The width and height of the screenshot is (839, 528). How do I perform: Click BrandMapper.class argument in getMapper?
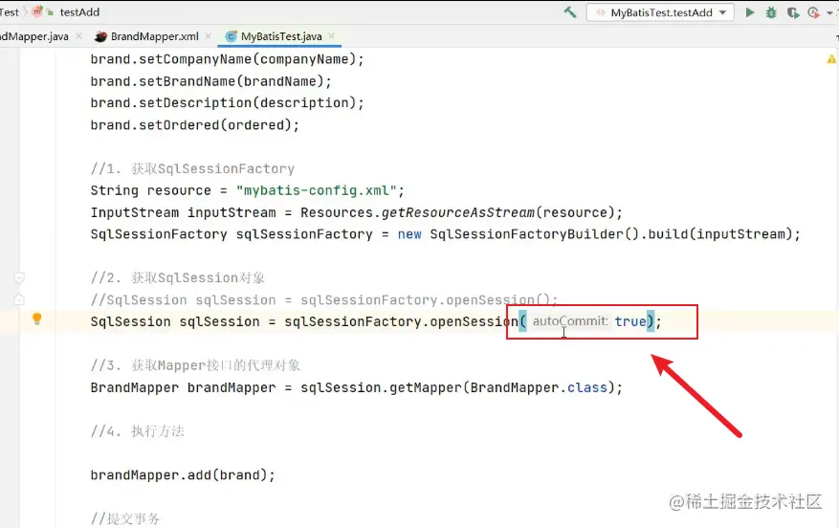click(x=539, y=387)
